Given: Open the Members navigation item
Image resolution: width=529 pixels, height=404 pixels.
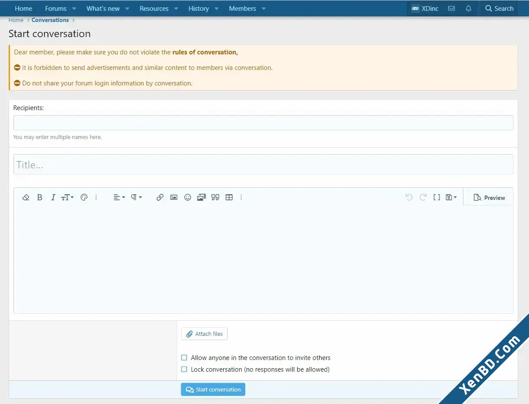Looking at the screenshot, I should pyautogui.click(x=242, y=9).
